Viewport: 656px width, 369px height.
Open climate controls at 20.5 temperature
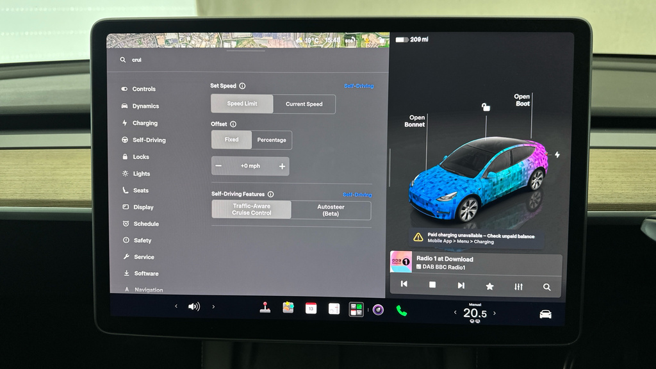475,313
